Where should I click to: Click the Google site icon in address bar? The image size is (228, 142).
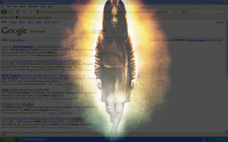click(37, 12)
